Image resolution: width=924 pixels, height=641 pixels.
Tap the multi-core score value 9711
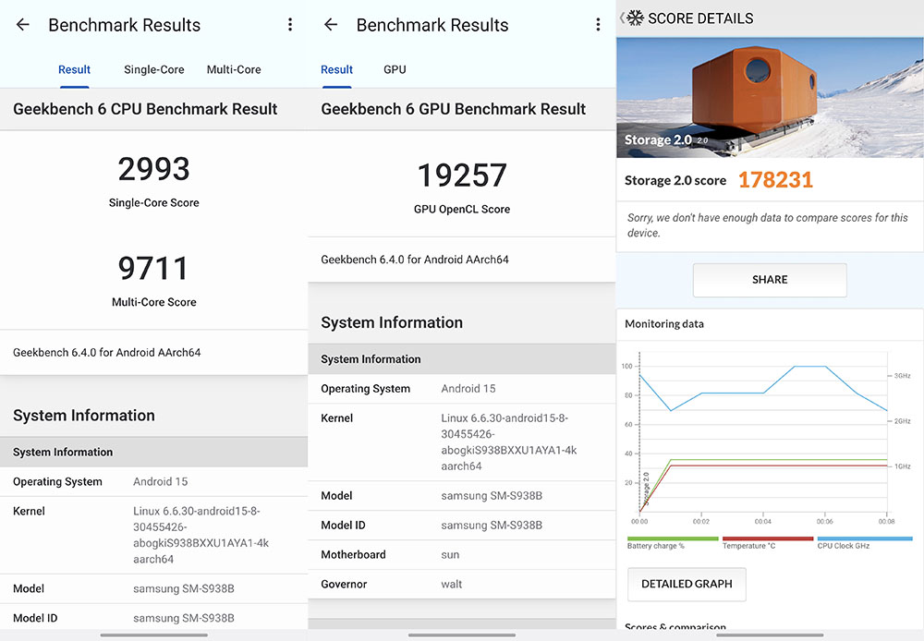click(153, 268)
